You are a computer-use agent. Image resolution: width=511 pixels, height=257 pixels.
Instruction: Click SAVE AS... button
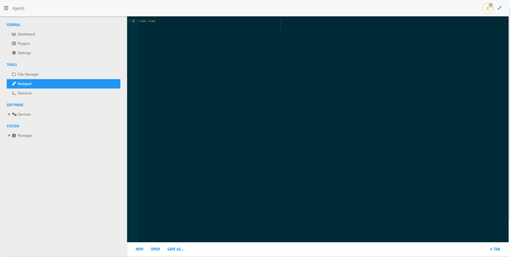[175, 249]
